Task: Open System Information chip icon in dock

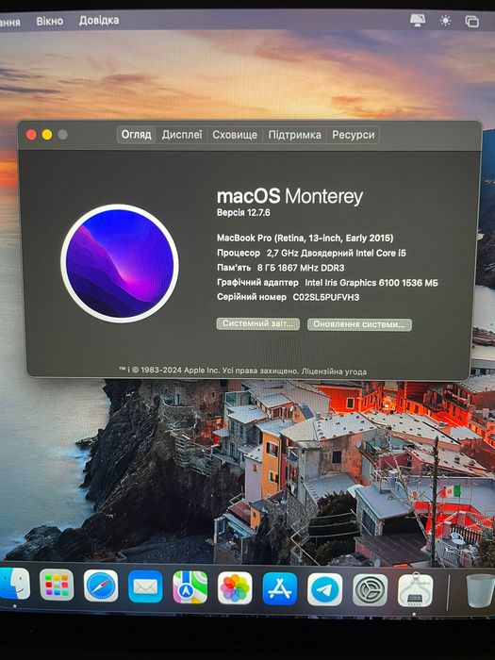Action: point(415,590)
